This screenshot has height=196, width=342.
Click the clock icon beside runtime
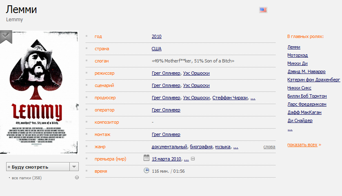click(x=147, y=170)
